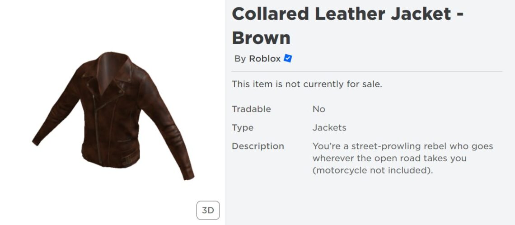
Task: Click the brown leather jacket thumbnail
Action: tap(113, 115)
